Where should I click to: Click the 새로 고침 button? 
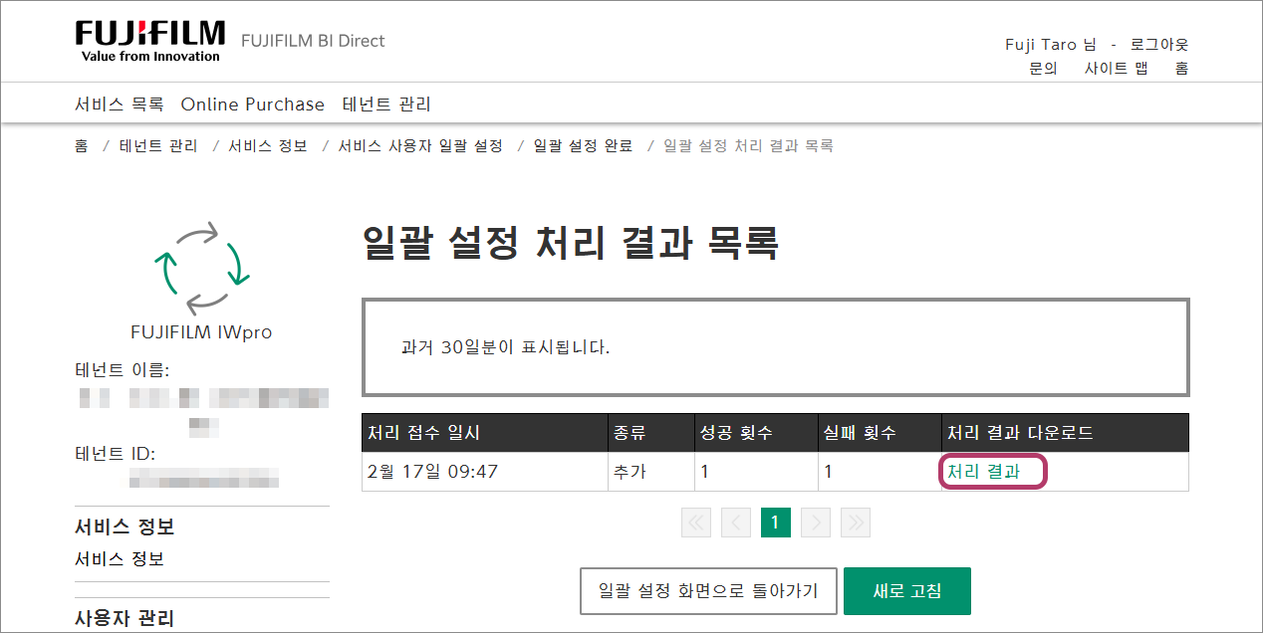pyautogui.click(x=907, y=591)
